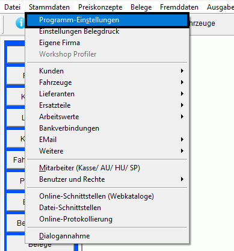Image resolution: width=234 pixels, height=251 pixels.
Task: Select Dialogannahme menu item
Action: coord(107,236)
